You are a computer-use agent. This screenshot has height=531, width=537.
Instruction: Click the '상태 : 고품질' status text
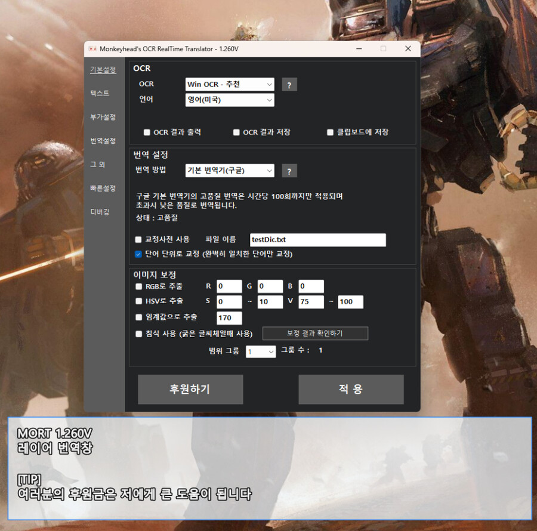click(157, 218)
